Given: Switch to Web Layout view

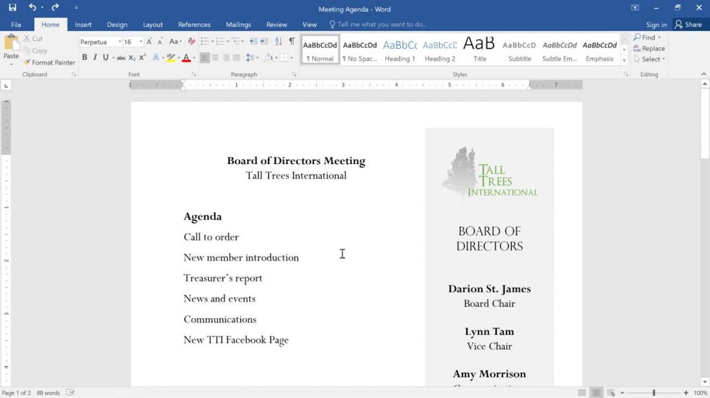Looking at the screenshot, I should (x=611, y=393).
